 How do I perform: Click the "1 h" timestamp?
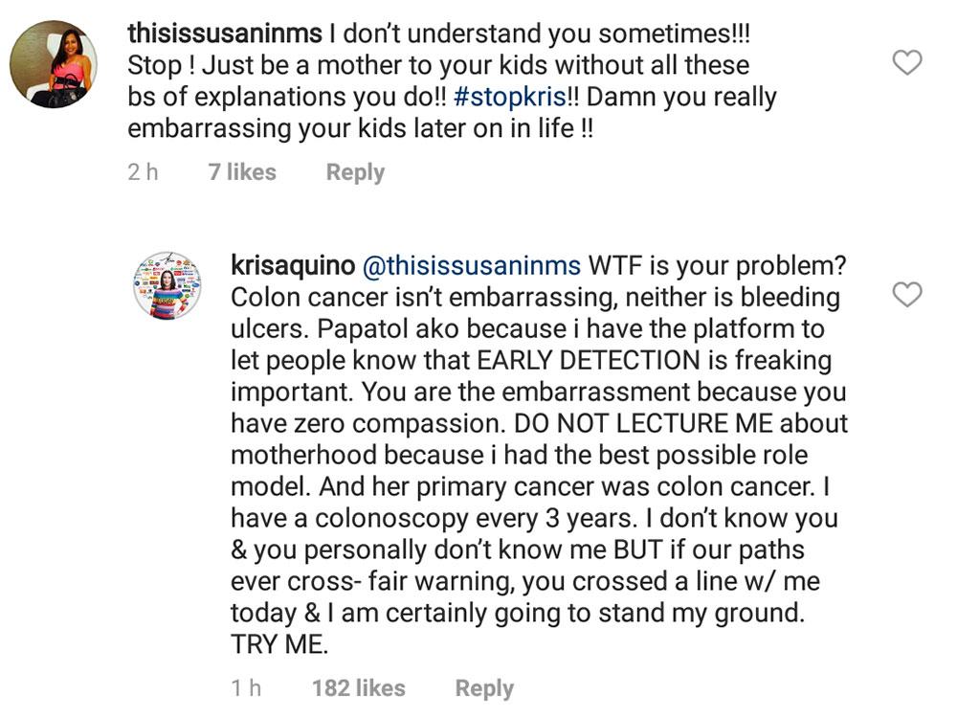point(246,687)
